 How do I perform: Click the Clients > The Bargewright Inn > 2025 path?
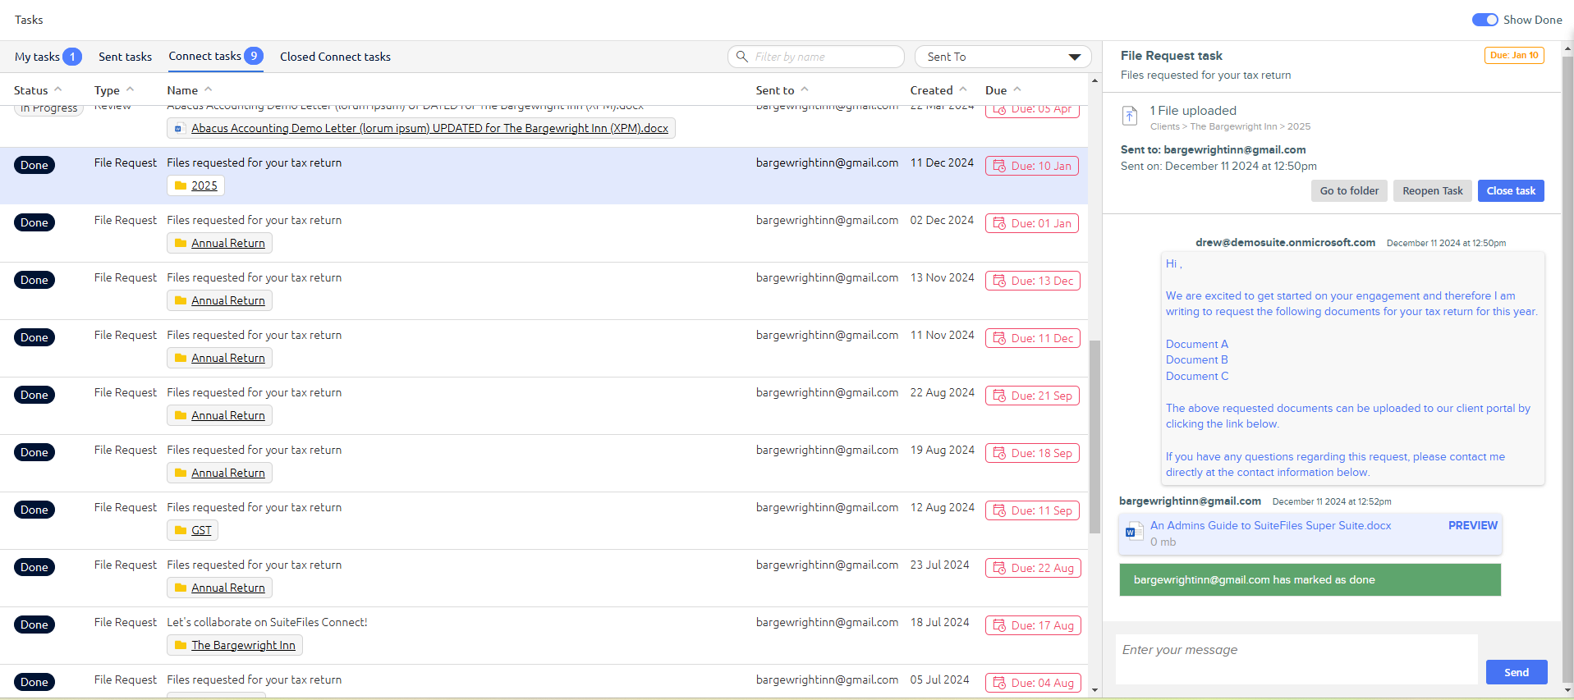click(1230, 126)
